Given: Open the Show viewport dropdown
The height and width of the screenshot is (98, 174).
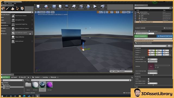Looking at the screenshot, I should point(52,12).
